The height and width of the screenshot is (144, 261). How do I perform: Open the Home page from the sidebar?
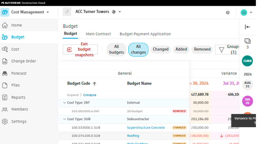(16, 25)
